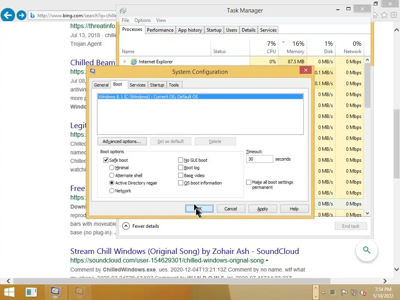Switch to App history tab
This screenshot has width=400, height=300.
click(x=190, y=30)
